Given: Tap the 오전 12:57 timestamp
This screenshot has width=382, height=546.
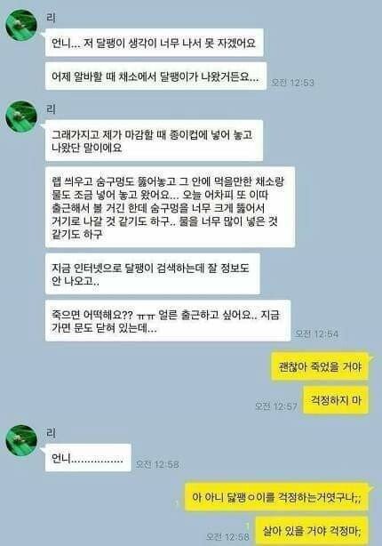Looking at the screenshot, I should tap(276, 406).
